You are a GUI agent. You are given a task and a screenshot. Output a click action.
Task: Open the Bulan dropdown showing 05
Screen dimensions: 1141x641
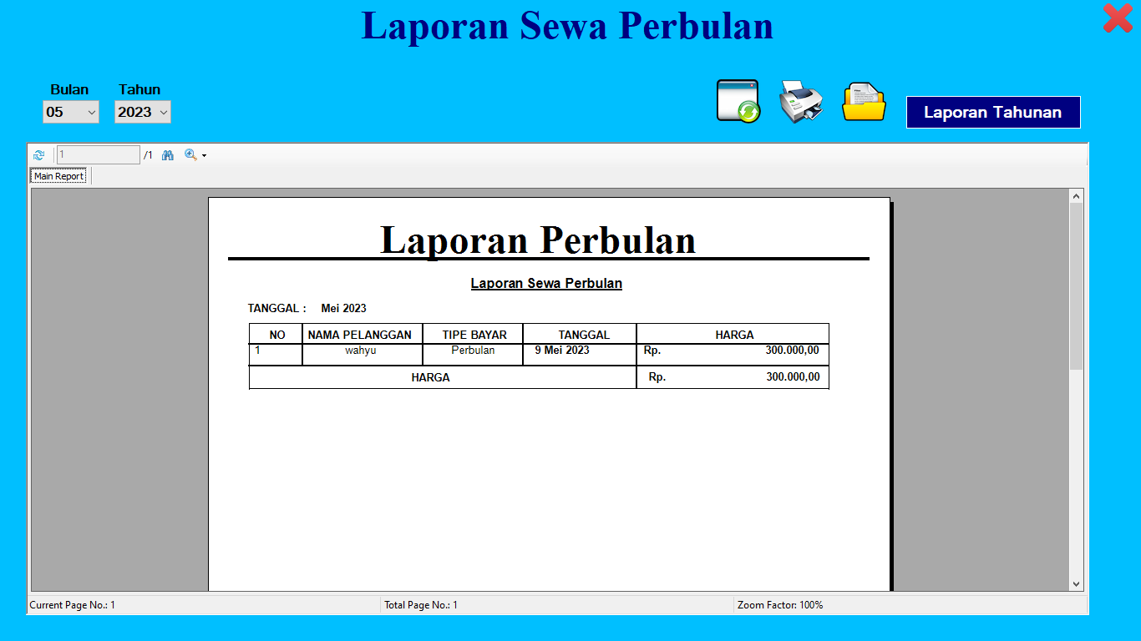[71, 112]
